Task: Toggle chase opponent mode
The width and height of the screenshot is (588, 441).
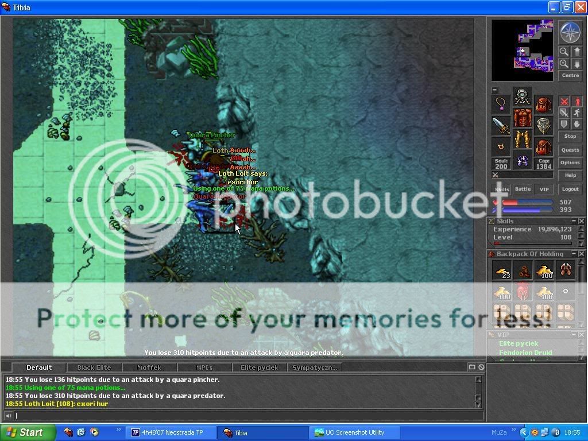Action: tap(577, 113)
